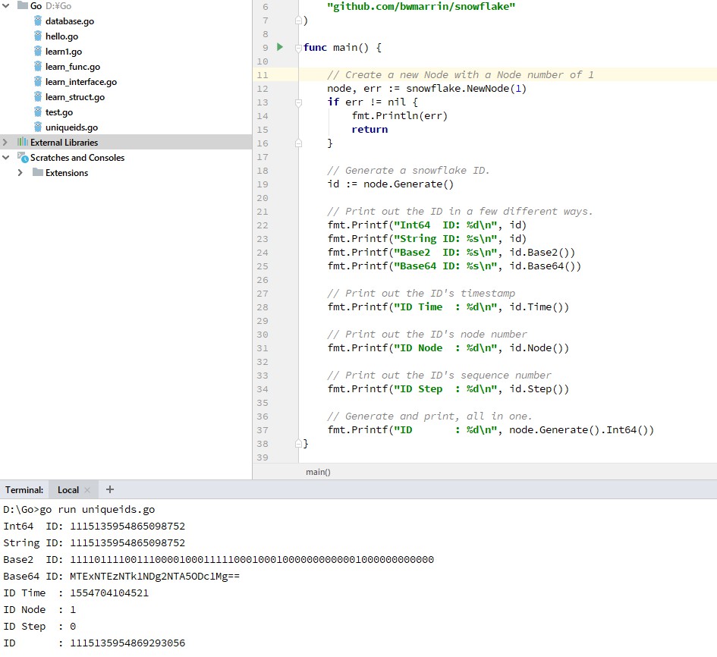Click line number 37 in gutter

coord(263,430)
